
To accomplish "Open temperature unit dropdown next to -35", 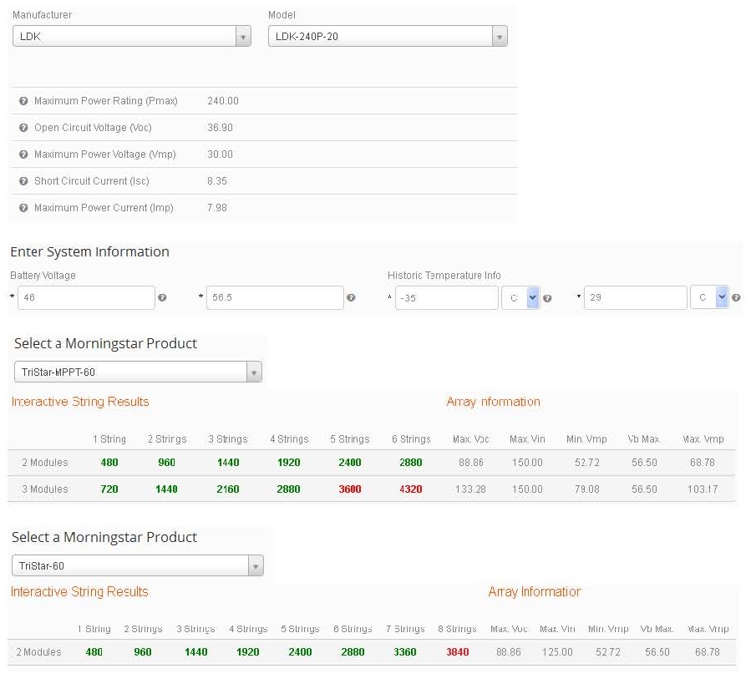I will pos(520,298).
